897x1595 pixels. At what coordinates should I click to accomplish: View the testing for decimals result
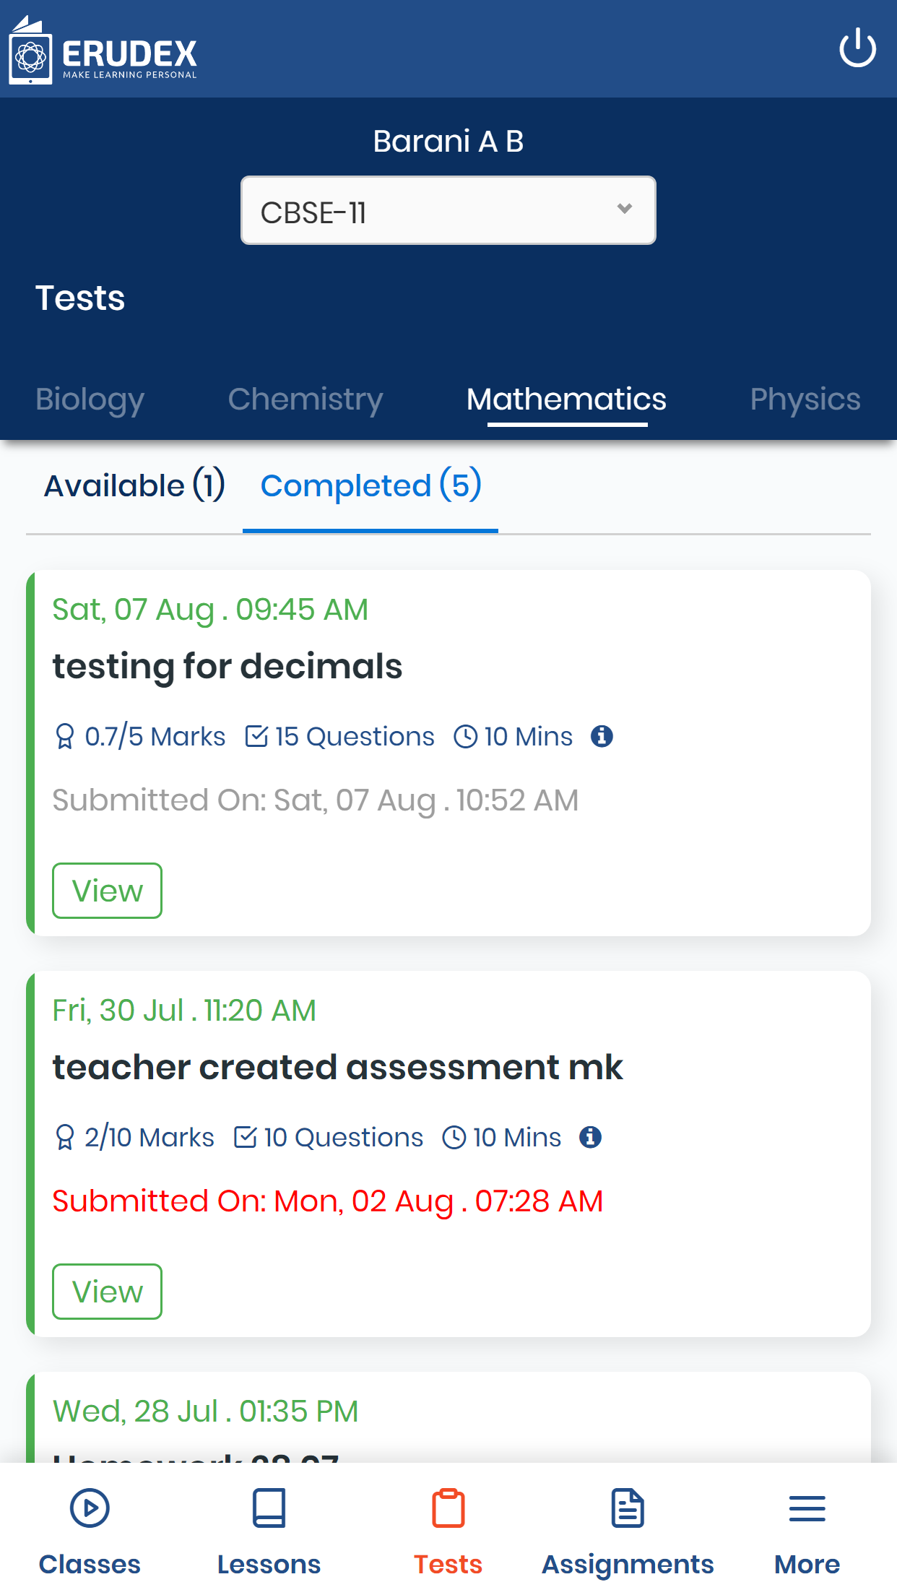pos(107,891)
